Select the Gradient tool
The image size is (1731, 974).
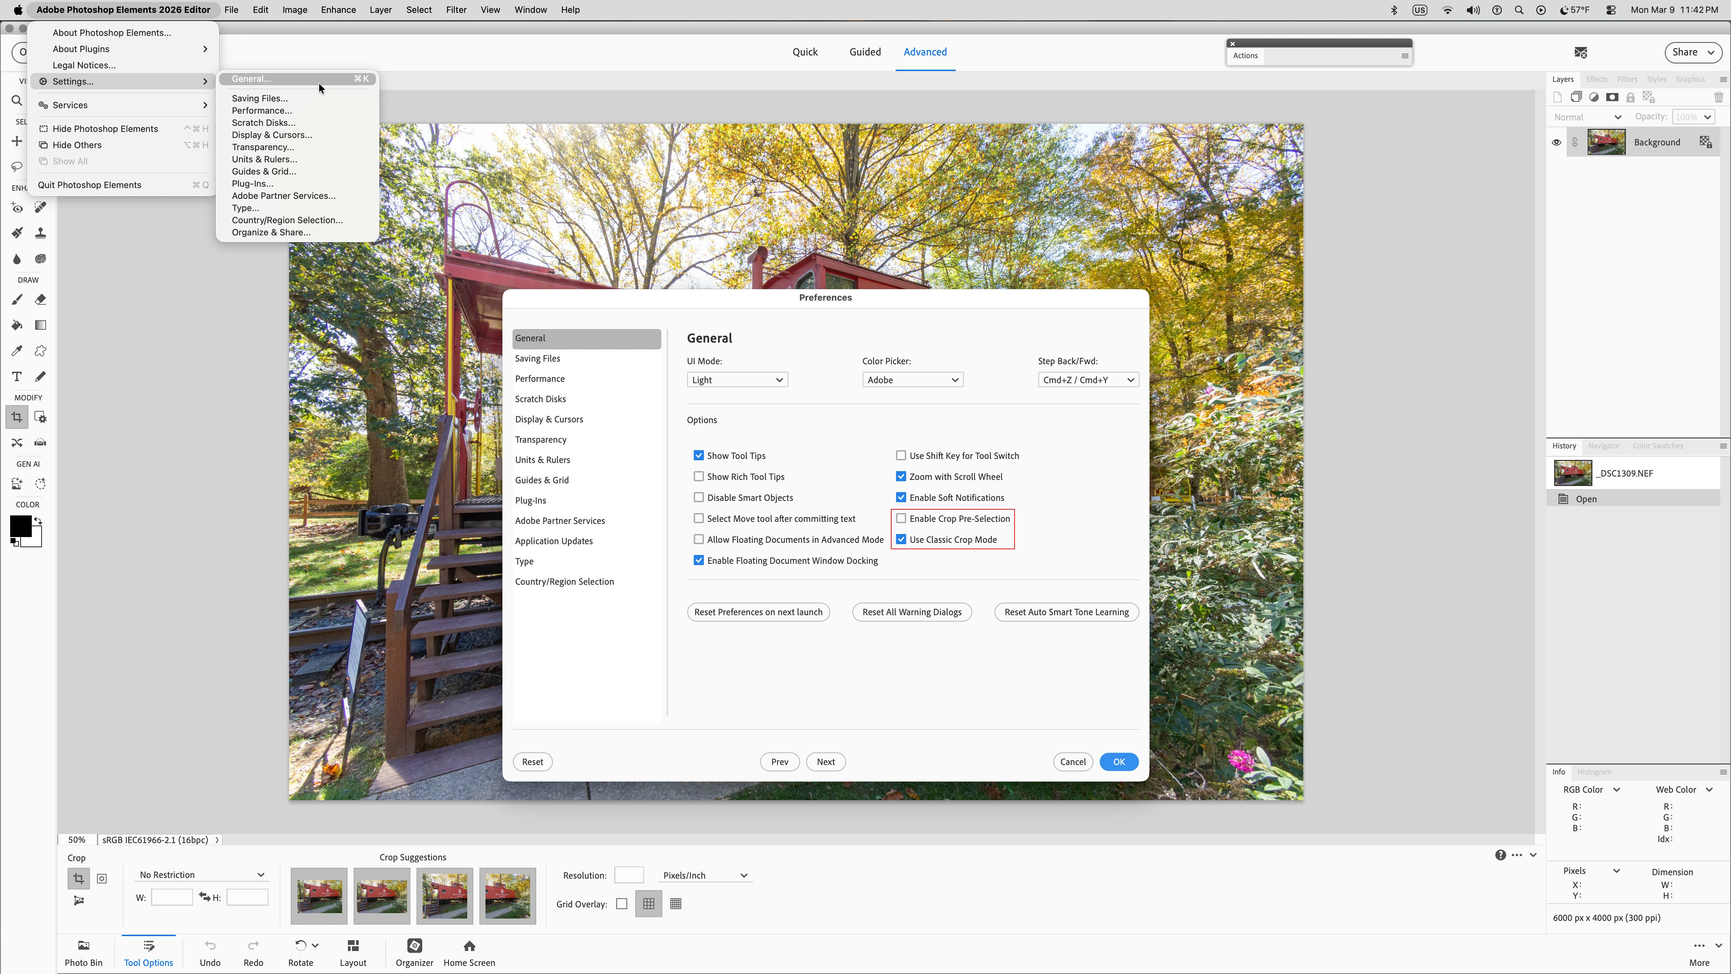click(40, 325)
